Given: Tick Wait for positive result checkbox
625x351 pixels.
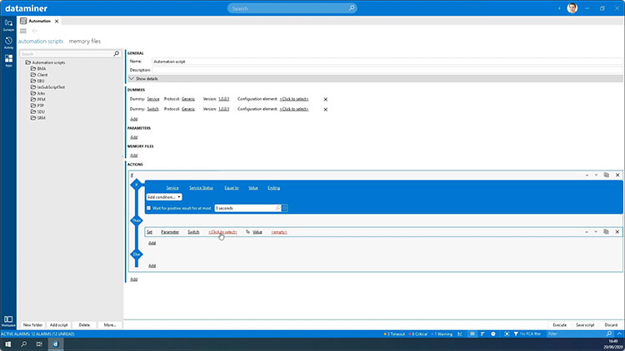Looking at the screenshot, I should tap(148, 208).
